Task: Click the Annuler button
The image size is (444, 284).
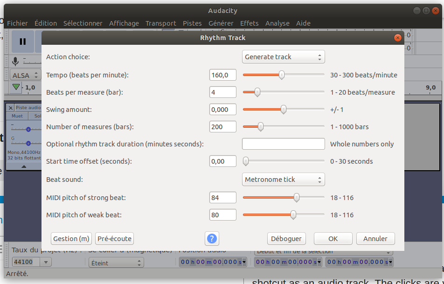Action: (375, 239)
